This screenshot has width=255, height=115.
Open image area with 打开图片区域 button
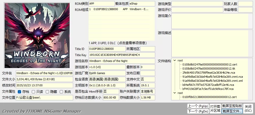pos(215,108)
